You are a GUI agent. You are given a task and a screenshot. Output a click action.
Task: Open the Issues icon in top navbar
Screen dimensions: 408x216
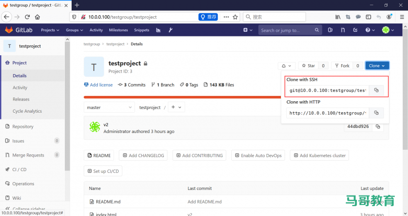pyautogui.click(x=330, y=30)
